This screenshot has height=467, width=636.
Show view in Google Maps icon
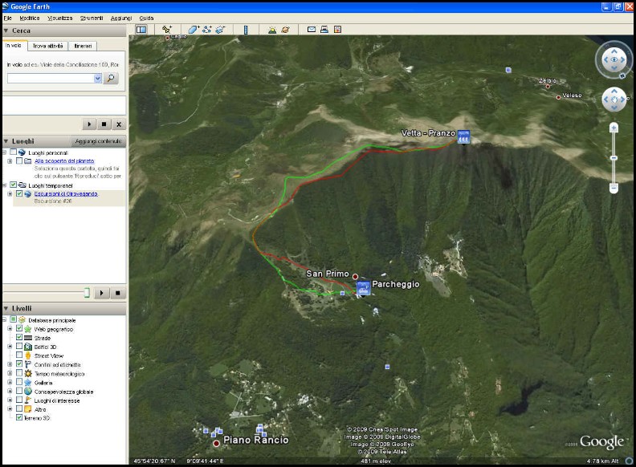pyautogui.click(x=337, y=29)
